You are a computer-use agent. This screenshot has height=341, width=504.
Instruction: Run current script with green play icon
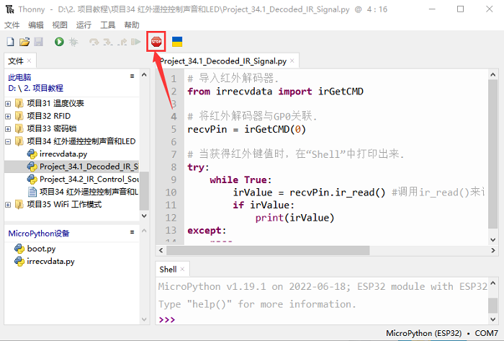[x=59, y=43]
